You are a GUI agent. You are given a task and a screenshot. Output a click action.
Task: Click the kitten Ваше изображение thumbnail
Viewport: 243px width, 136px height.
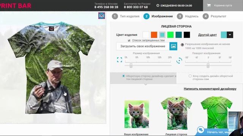pyautogui.click(x=137, y=114)
